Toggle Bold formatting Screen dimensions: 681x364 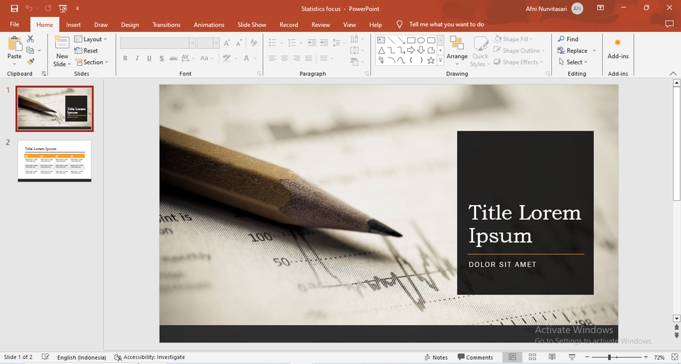click(x=125, y=58)
